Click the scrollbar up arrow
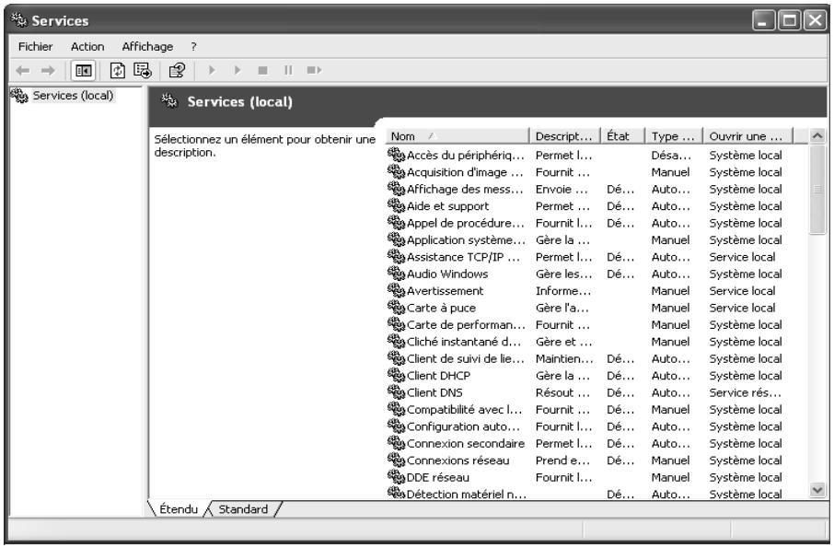This screenshot has width=834, height=548. [817, 136]
